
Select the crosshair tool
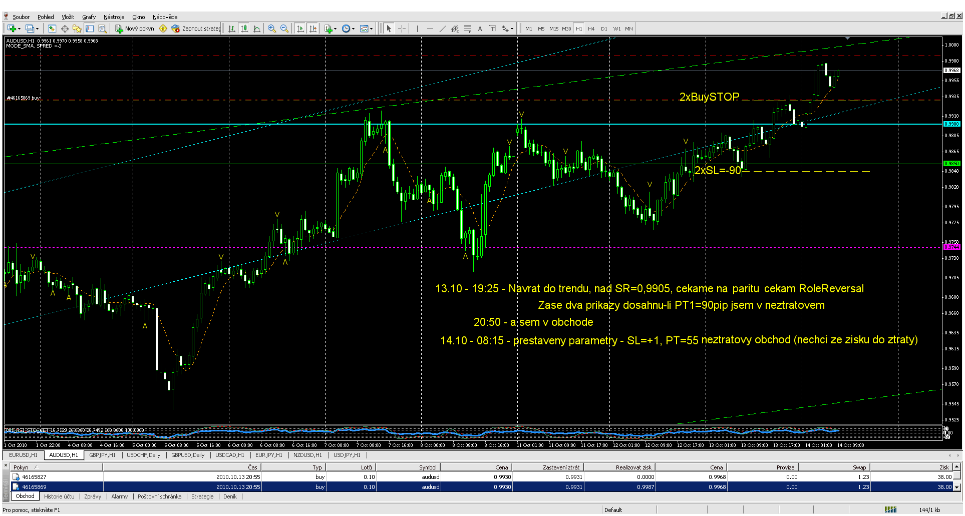[402, 29]
